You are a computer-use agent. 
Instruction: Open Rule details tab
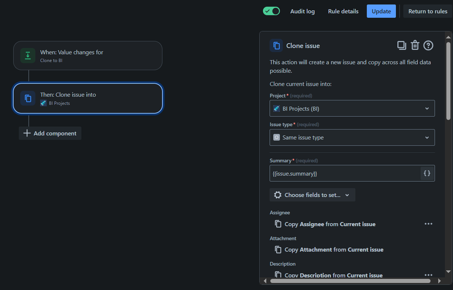click(343, 11)
